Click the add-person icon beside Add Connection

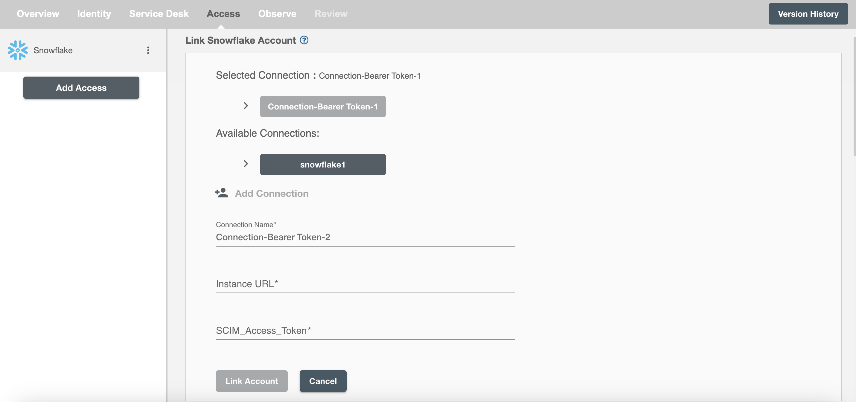[x=221, y=193]
